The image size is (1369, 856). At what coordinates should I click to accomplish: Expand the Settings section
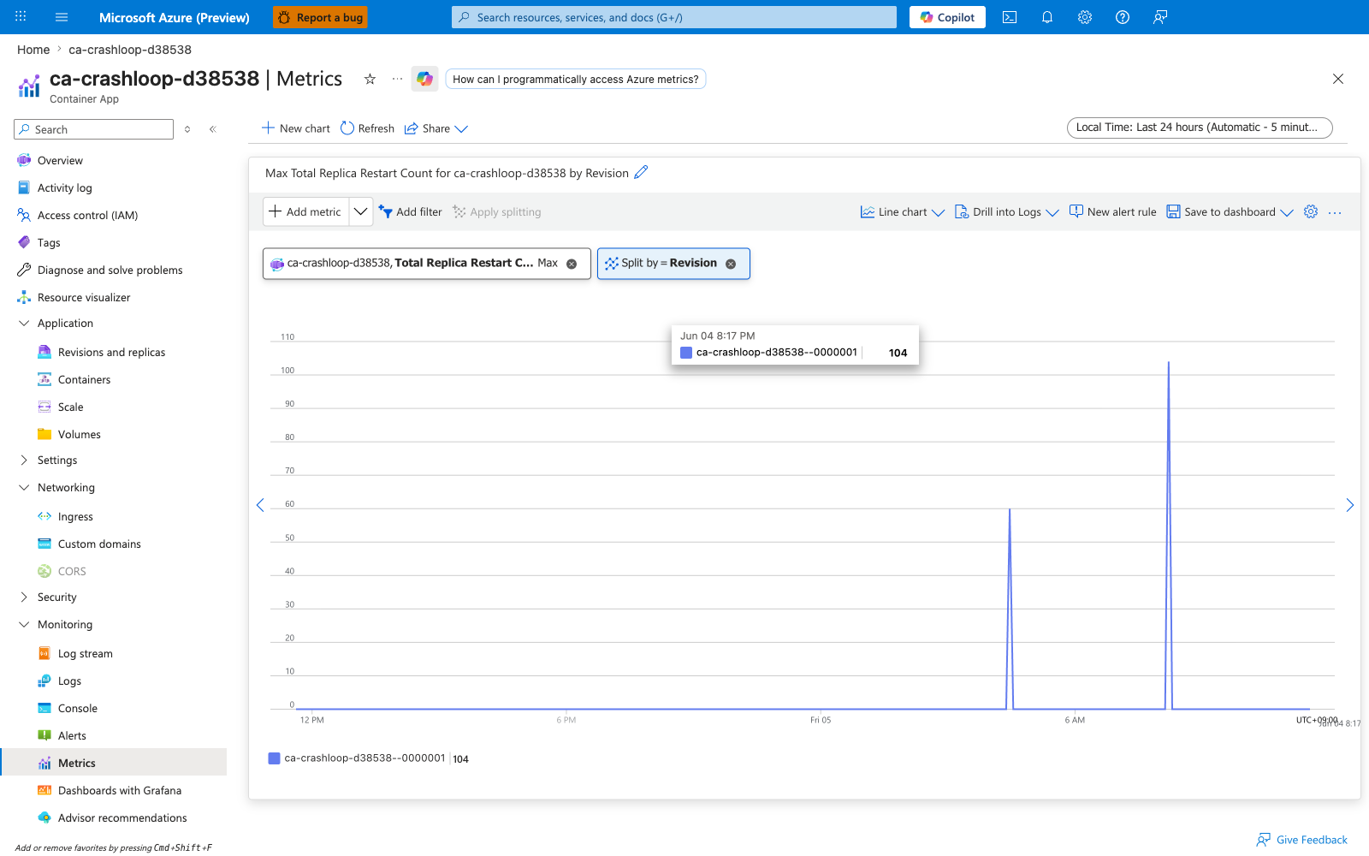coord(24,461)
